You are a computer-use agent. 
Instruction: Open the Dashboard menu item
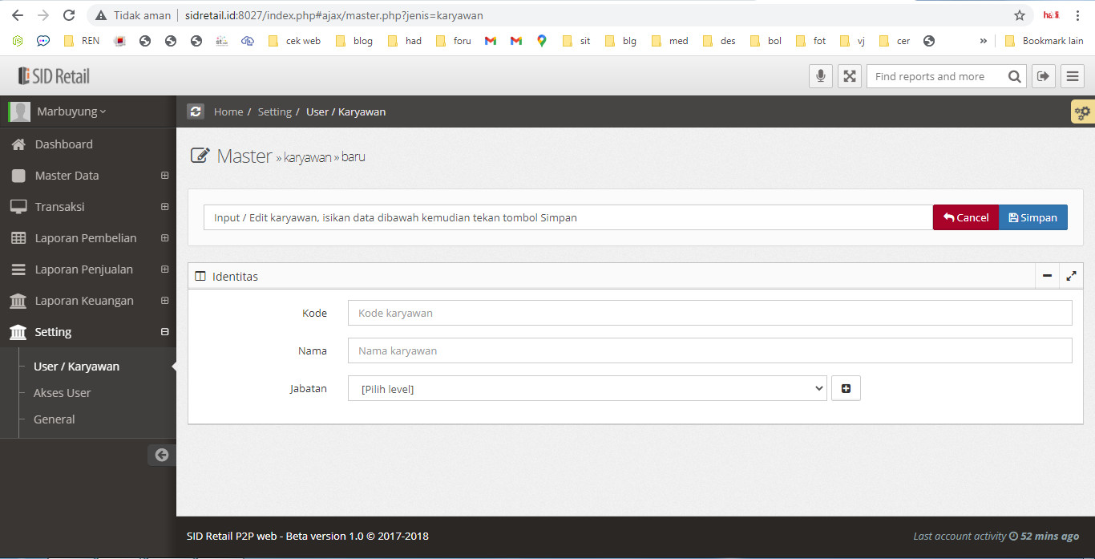63,144
